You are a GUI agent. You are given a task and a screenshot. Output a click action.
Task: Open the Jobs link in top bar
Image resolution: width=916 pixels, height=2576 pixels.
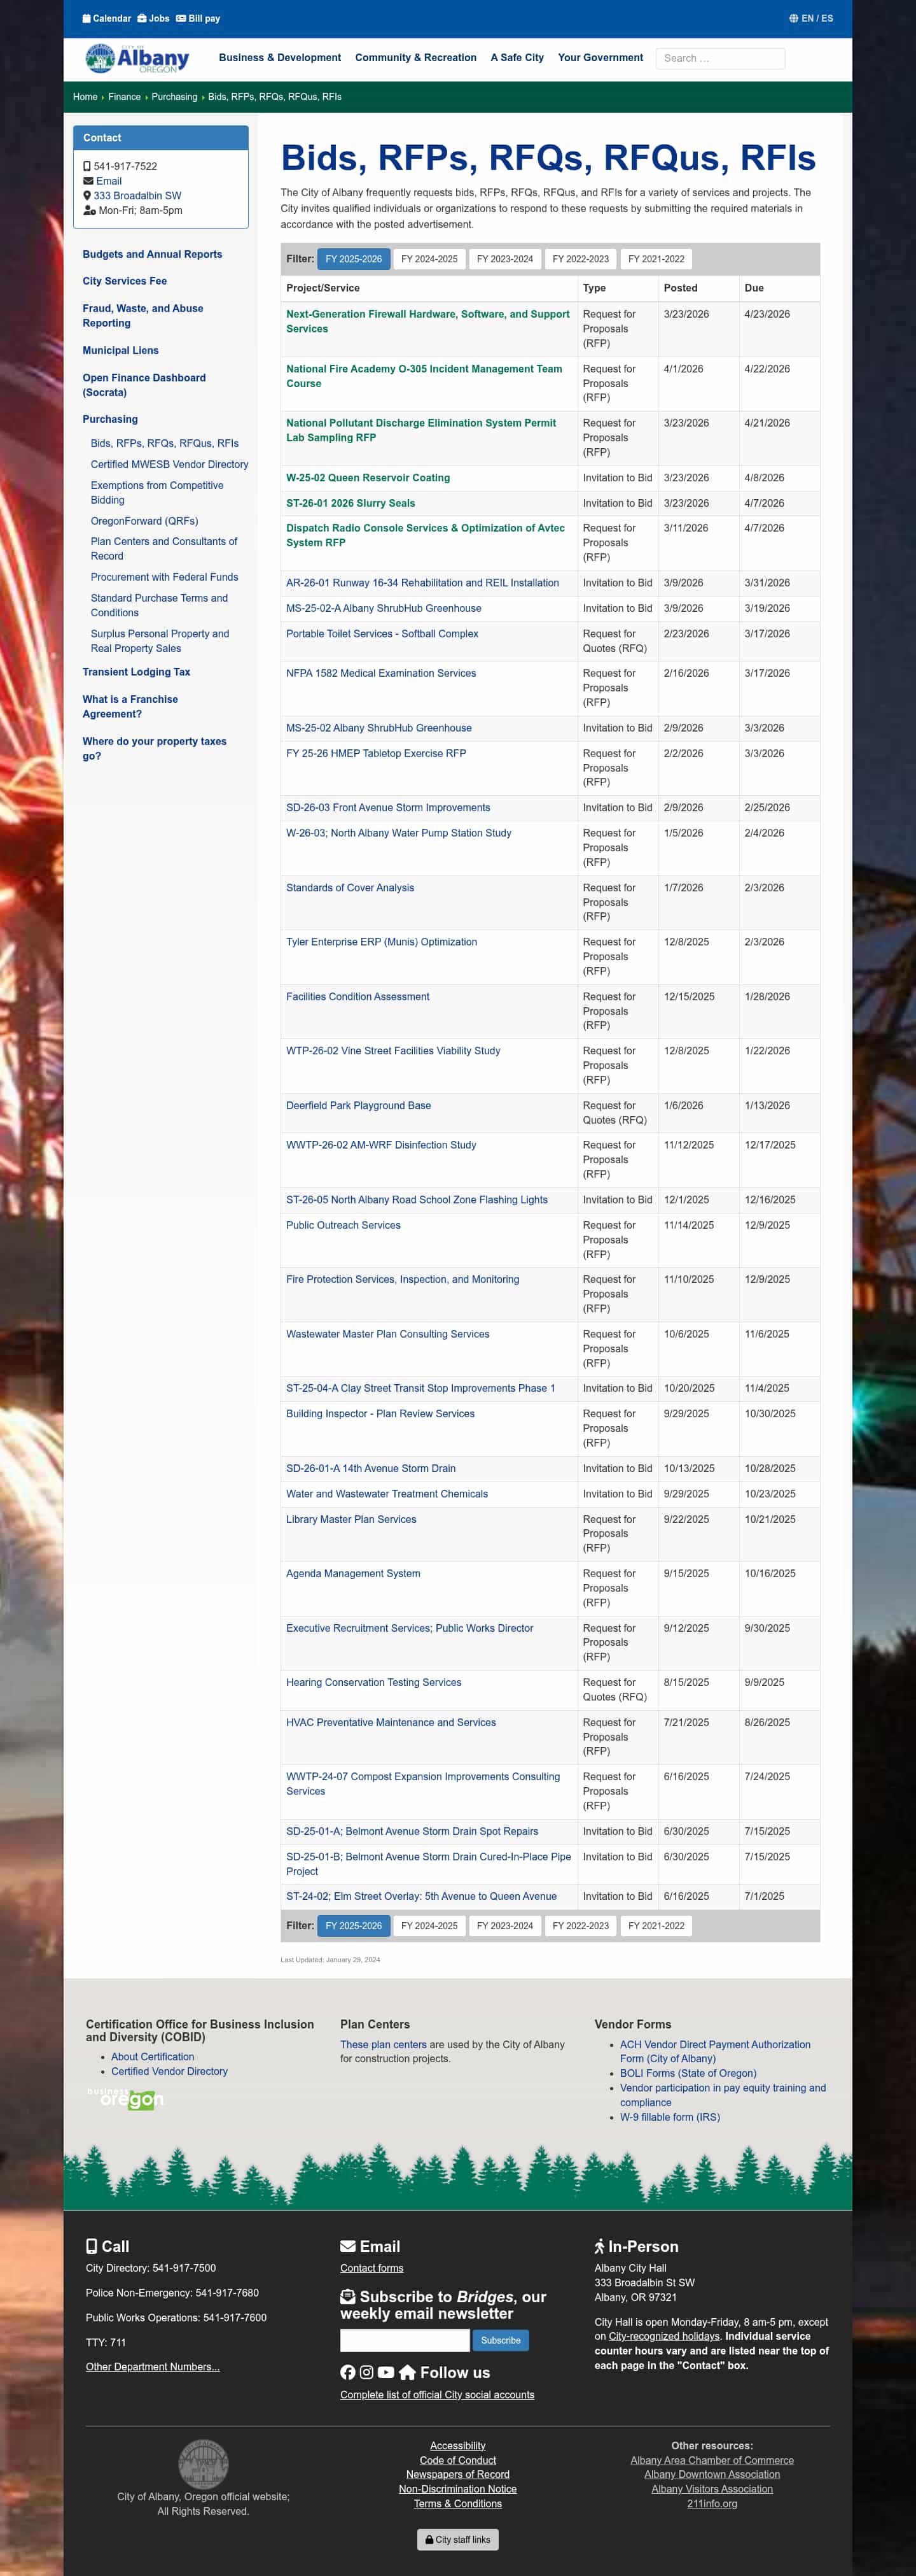click(x=153, y=18)
